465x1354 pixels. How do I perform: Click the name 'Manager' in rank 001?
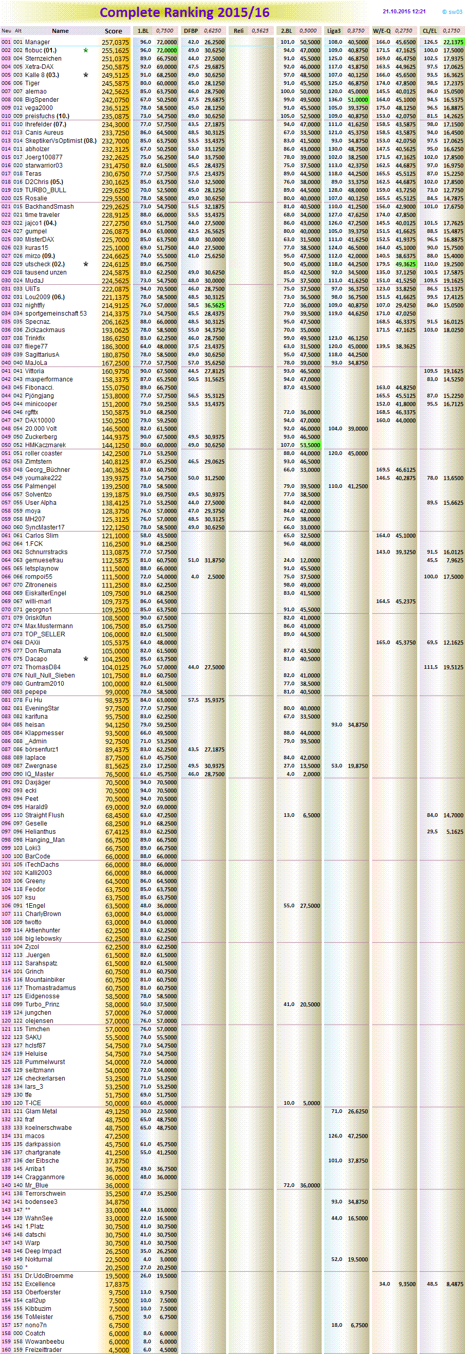coord(38,42)
